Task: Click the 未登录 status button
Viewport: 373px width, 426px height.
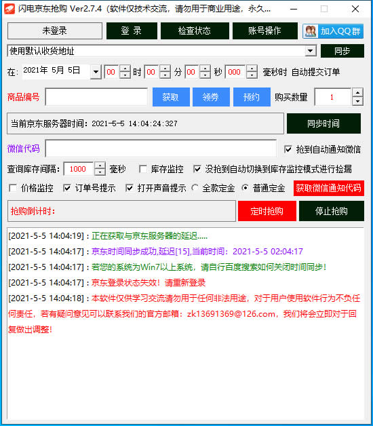Action: [55, 31]
